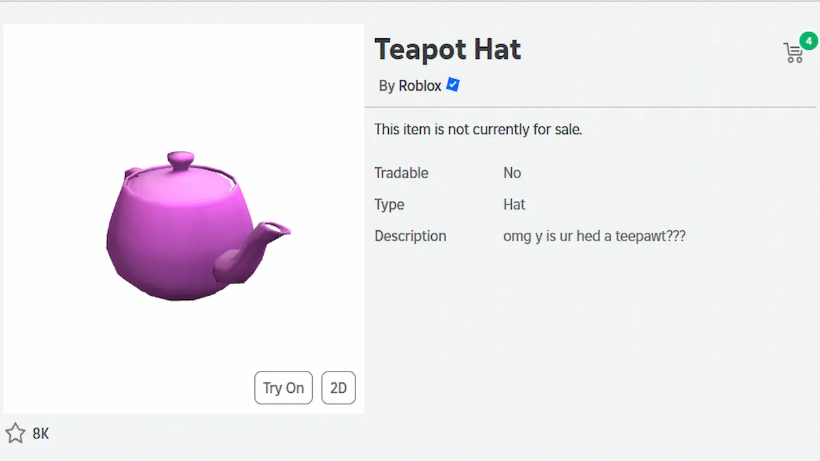The height and width of the screenshot is (461, 820).
Task: Open the Roblox creator profile link
Action: coord(420,86)
